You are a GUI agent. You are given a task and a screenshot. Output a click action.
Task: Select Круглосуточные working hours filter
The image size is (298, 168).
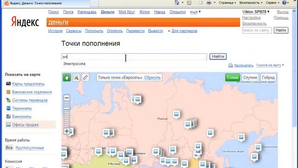tap(30, 148)
